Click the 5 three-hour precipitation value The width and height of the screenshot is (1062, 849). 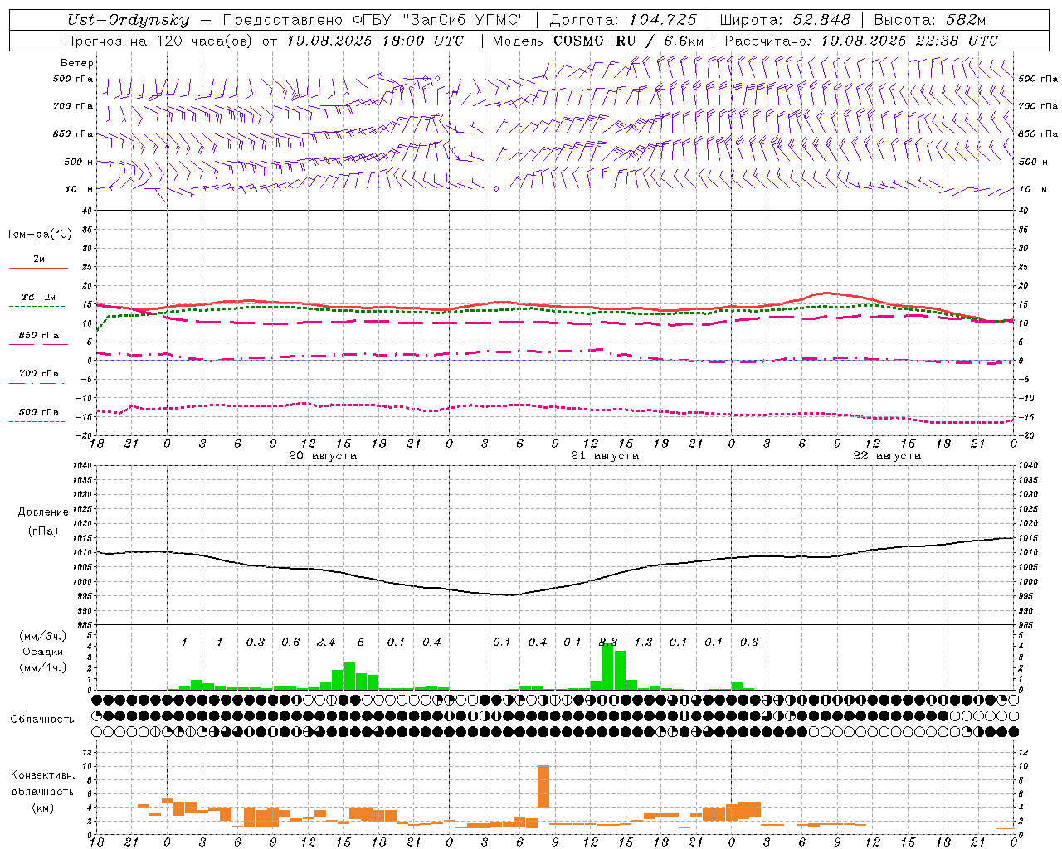(x=361, y=643)
